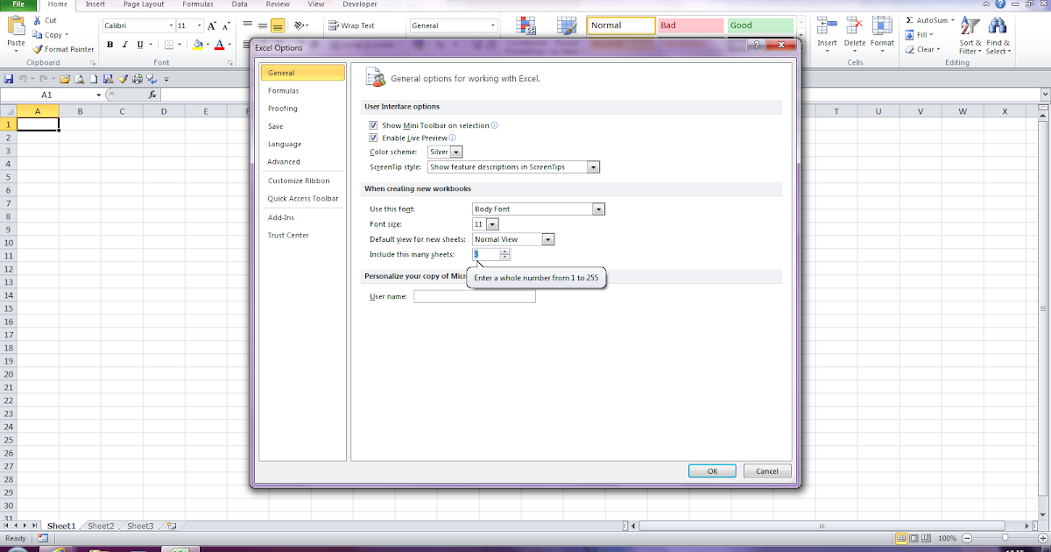Uncheck Show Mini Toolbar on selection
This screenshot has width=1051, height=552.
pyautogui.click(x=374, y=125)
